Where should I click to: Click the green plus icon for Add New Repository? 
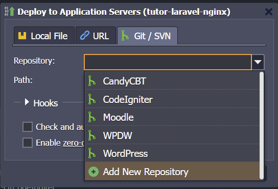[x=94, y=172]
